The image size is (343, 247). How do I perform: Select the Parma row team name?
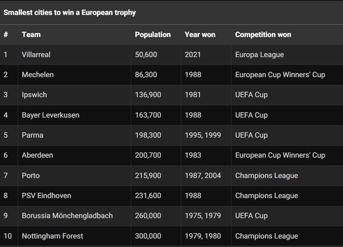33,135
